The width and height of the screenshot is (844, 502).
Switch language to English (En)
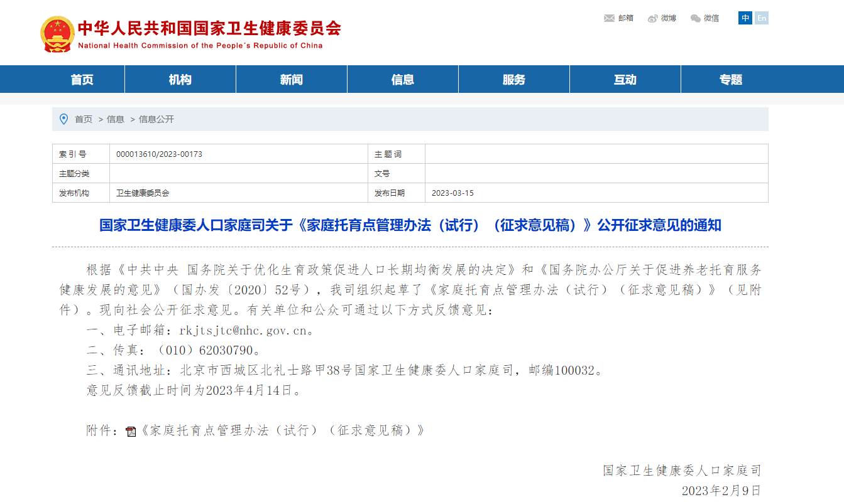(761, 18)
